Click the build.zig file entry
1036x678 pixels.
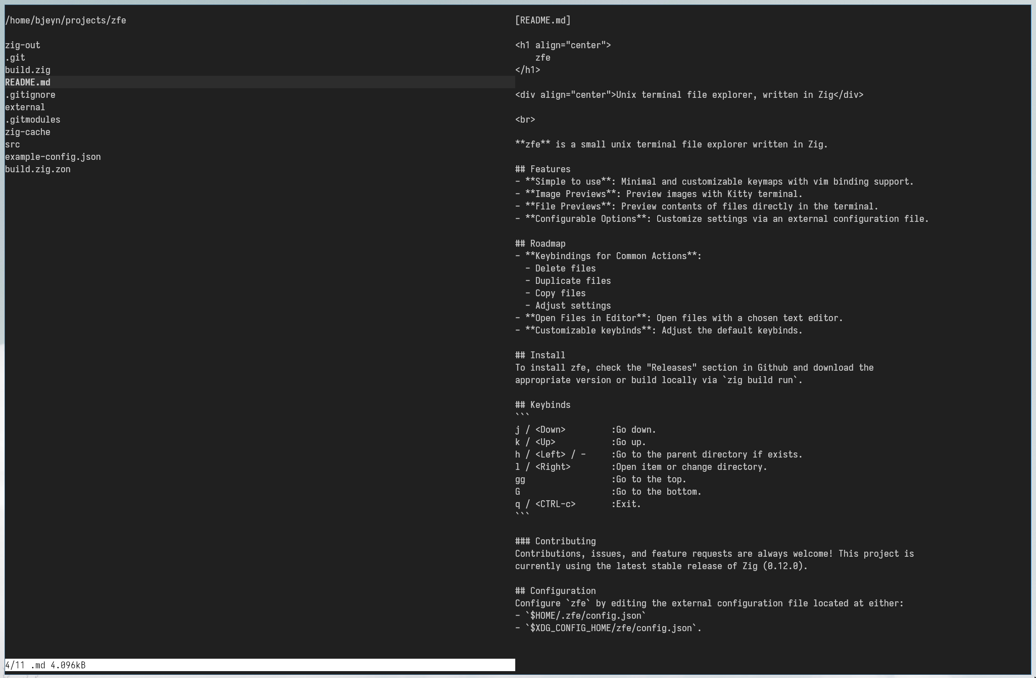(28, 70)
